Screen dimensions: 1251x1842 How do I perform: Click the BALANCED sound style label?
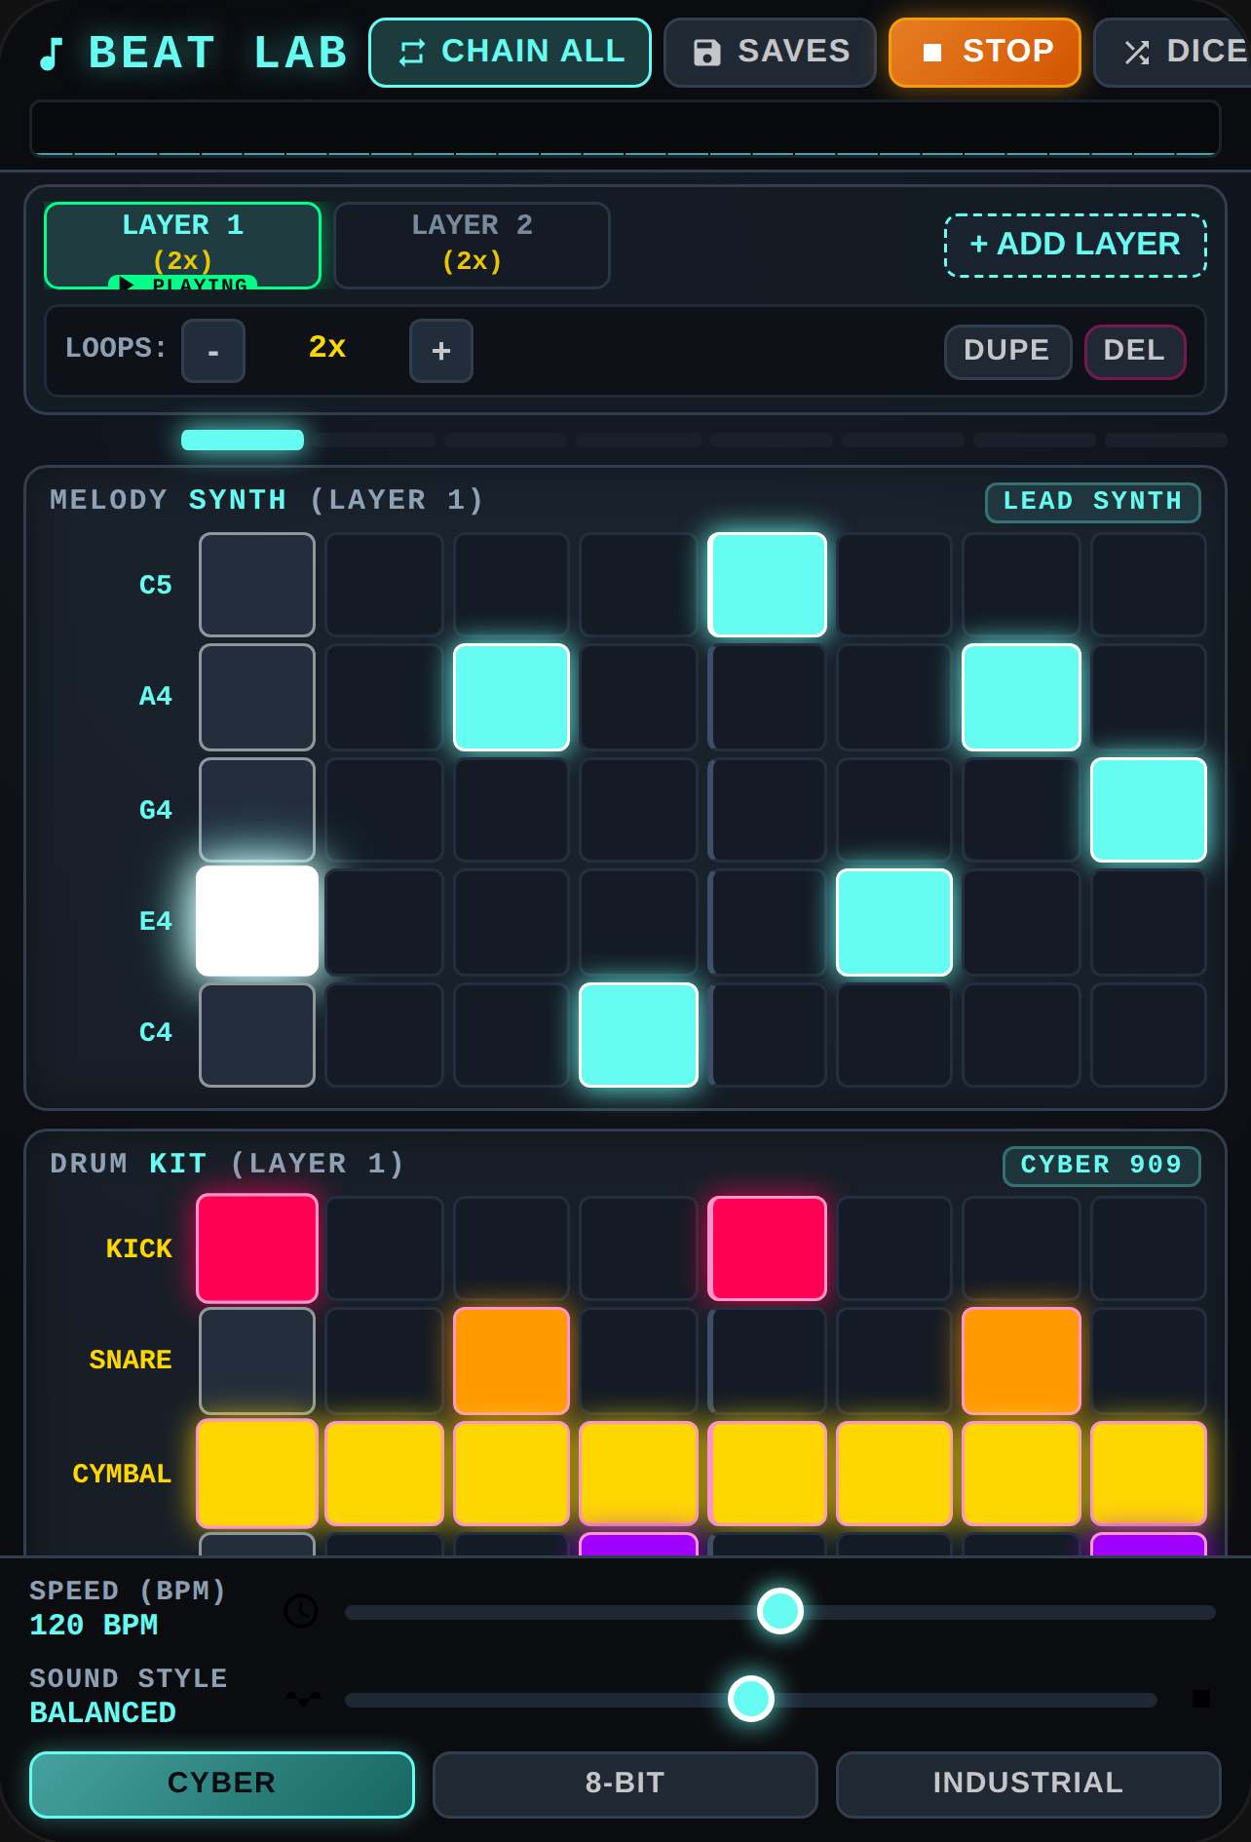point(102,1713)
